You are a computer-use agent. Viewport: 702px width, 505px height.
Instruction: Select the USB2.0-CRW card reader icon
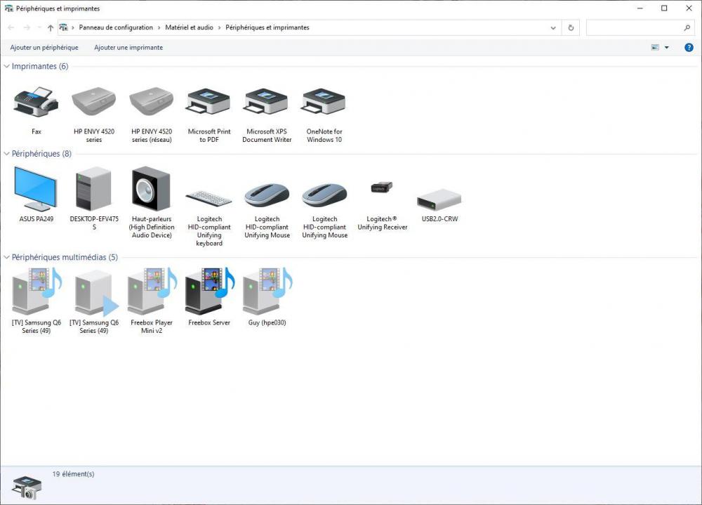coord(439,200)
